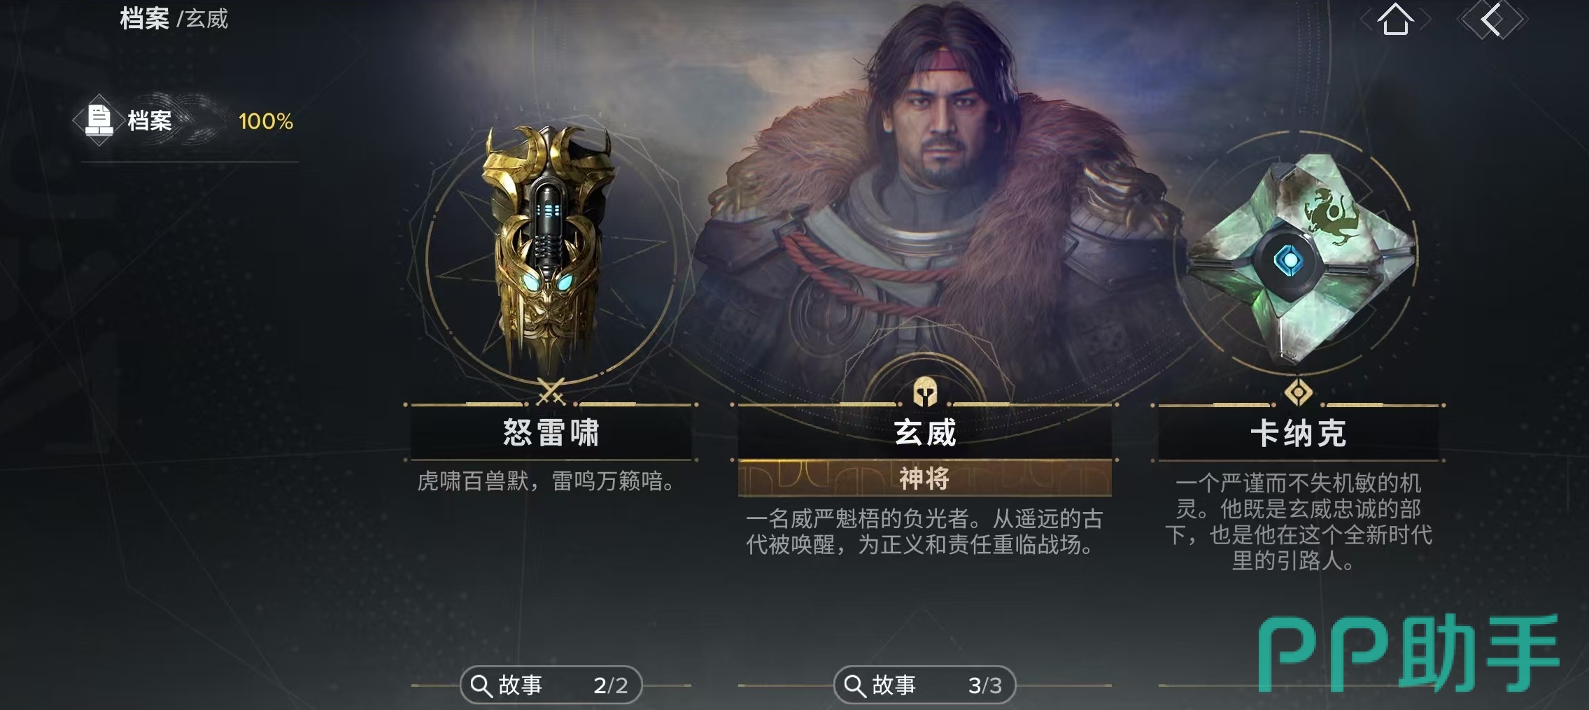Tap the crossed swords weapon icon
Screen dimensions: 1589x710
pos(551,392)
